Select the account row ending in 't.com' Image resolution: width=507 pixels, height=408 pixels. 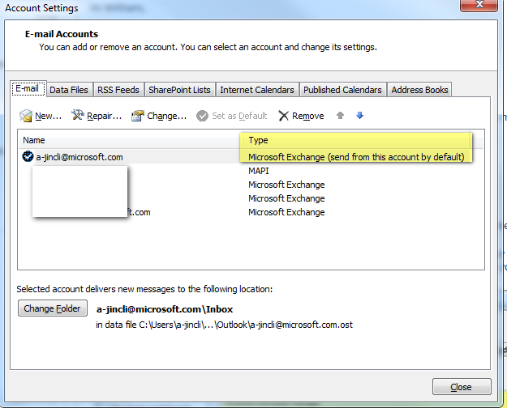pyautogui.click(x=251, y=212)
